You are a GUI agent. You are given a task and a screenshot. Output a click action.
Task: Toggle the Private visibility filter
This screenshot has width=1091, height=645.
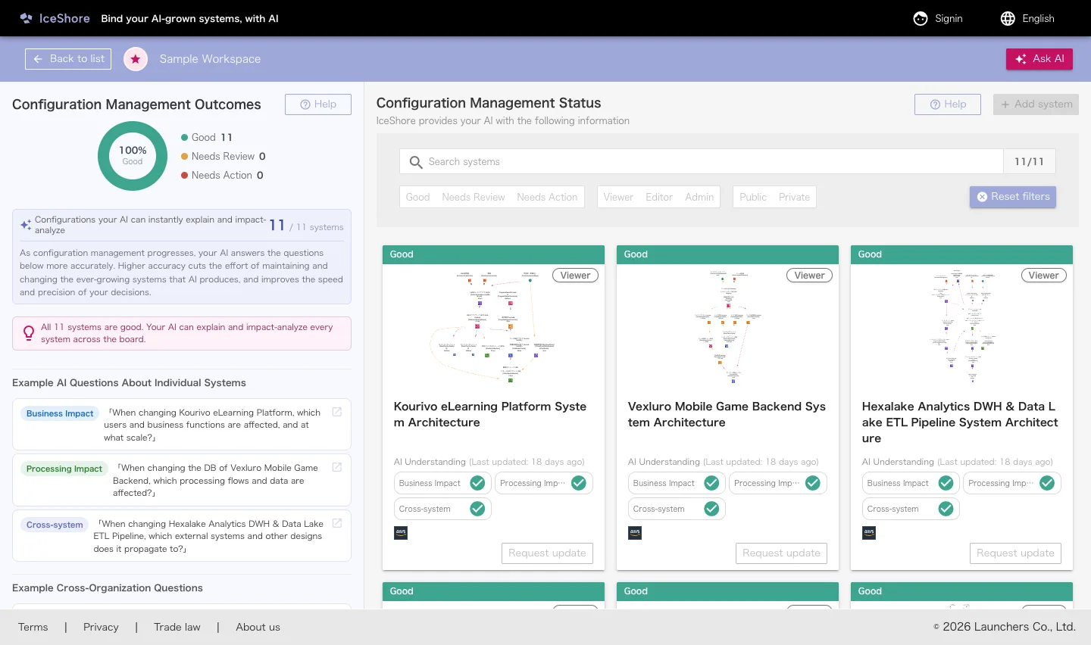[x=794, y=197]
